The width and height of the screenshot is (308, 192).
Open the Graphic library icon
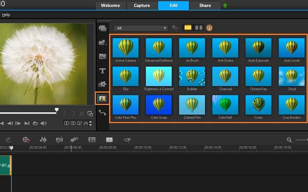point(102,84)
